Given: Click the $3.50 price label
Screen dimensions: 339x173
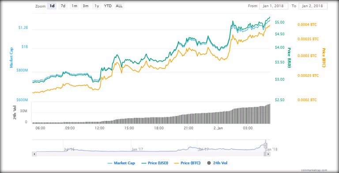Looking at the screenshot, I should (279, 62).
